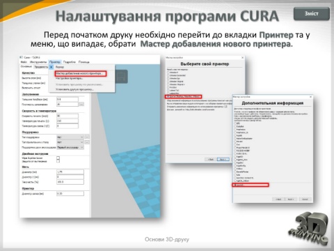Screen dimensions: 334x251
Task: Expand the support extruder dropdown
Action: coord(70,147)
